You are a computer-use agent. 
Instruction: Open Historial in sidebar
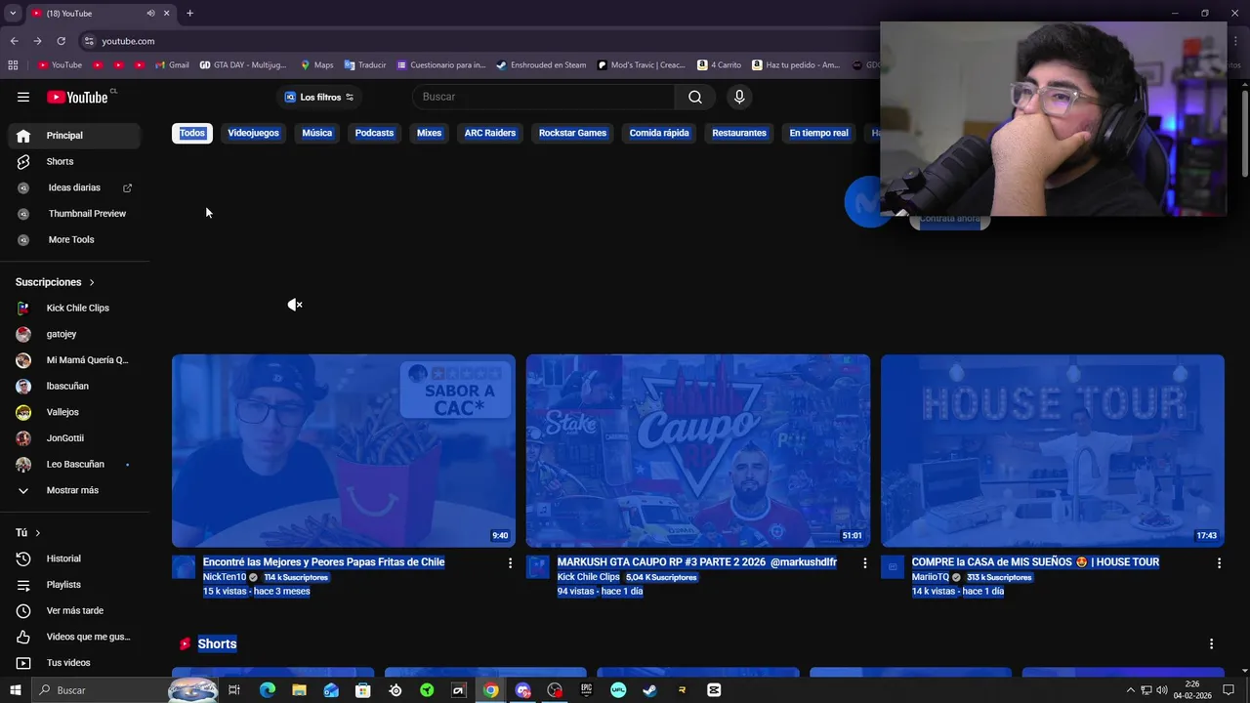point(74,558)
